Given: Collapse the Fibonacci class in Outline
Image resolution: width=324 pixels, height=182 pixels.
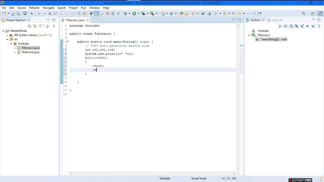Looking at the screenshot, I should (249, 35).
